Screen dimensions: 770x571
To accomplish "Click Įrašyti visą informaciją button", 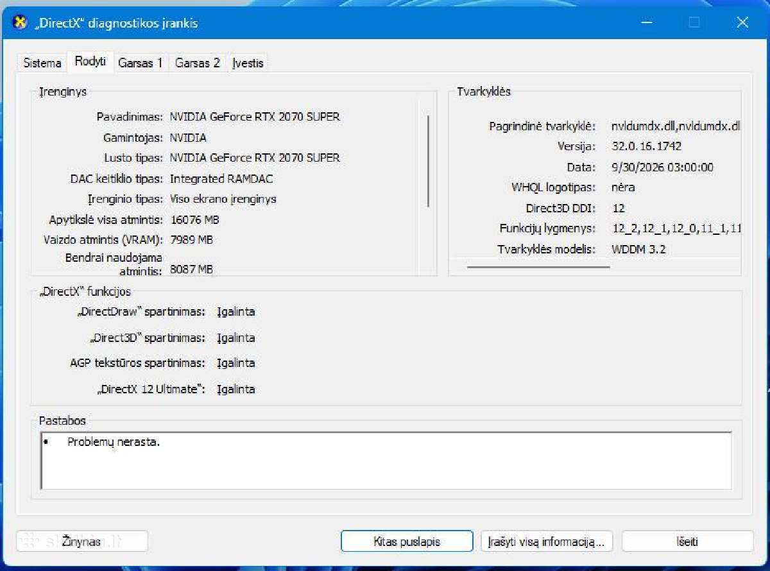I will click(x=547, y=541).
